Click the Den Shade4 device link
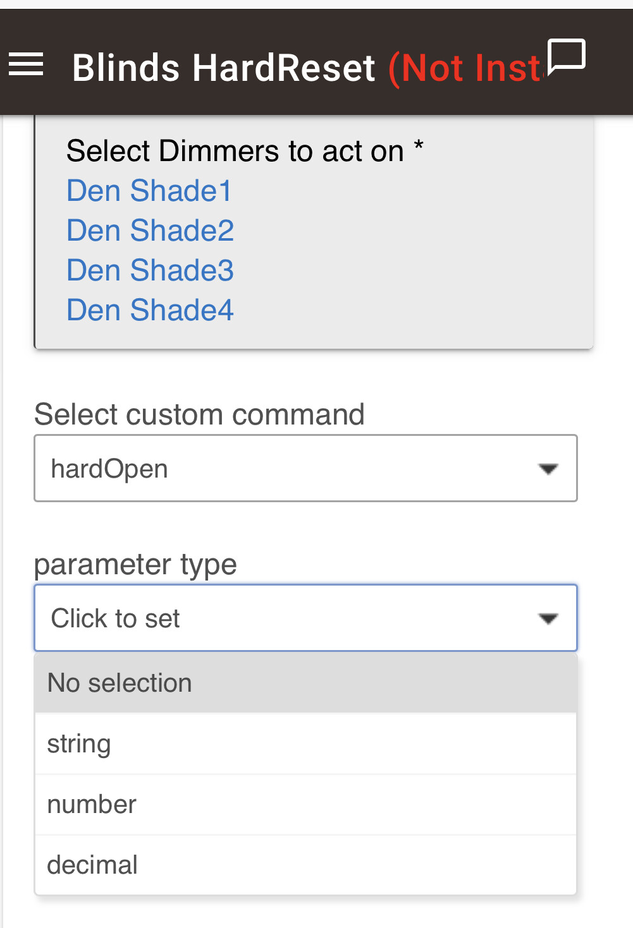This screenshot has width=633, height=928. point(151,310)
